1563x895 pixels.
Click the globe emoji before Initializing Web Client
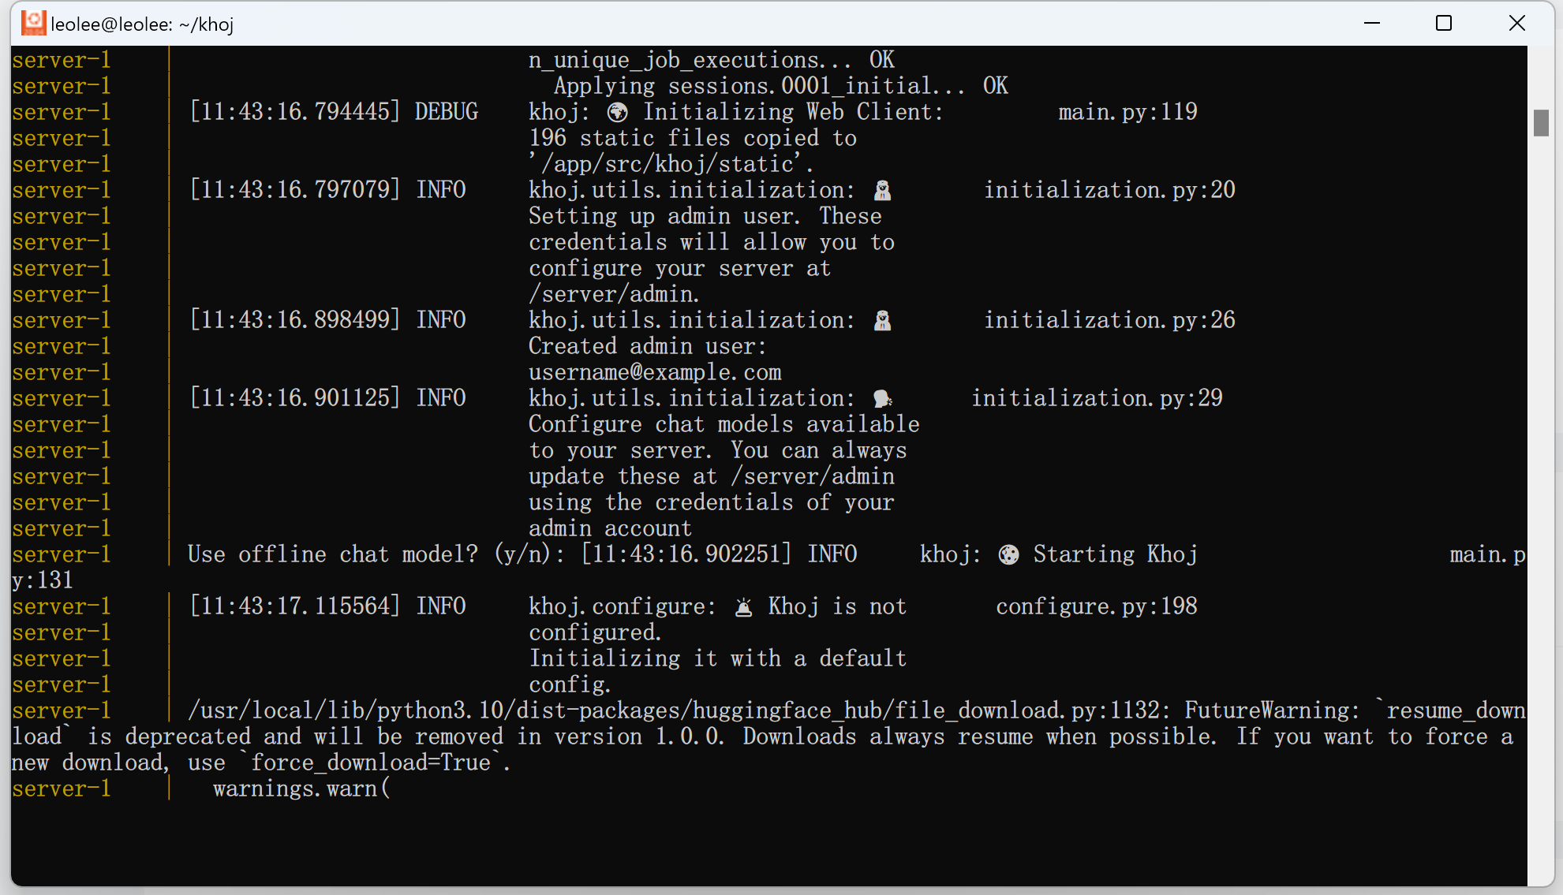coord(617,112)
